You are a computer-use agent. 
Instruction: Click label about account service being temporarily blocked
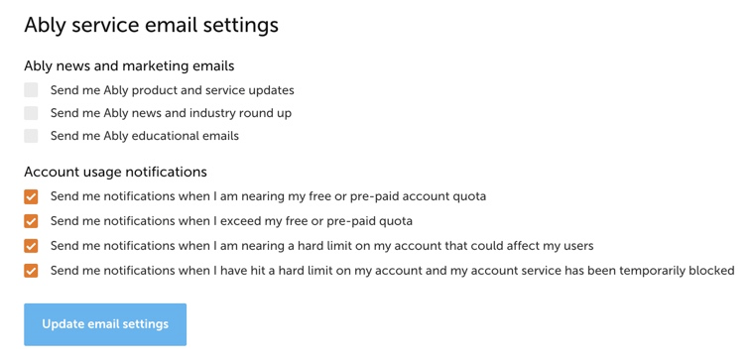click(x=392, y=271)
